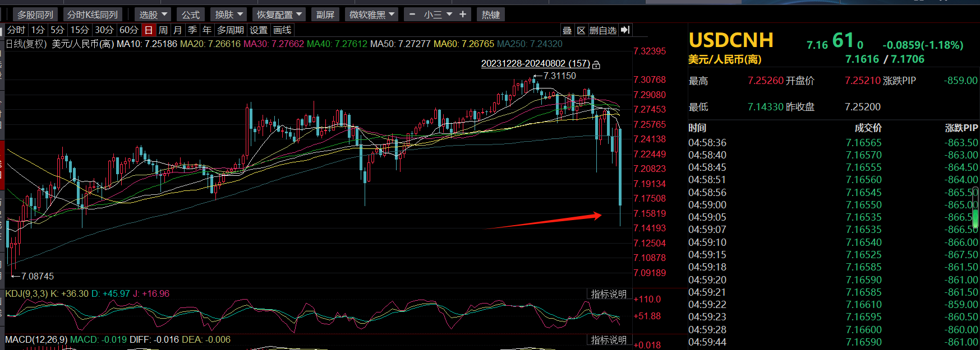980x350 pixels.
Task: Click the date range 20231228-20240802 label
Action: [536, 64]
